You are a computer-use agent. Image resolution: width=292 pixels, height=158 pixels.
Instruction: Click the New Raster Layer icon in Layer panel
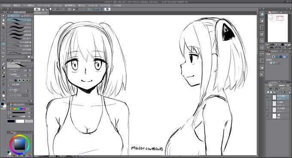point(268,92)
